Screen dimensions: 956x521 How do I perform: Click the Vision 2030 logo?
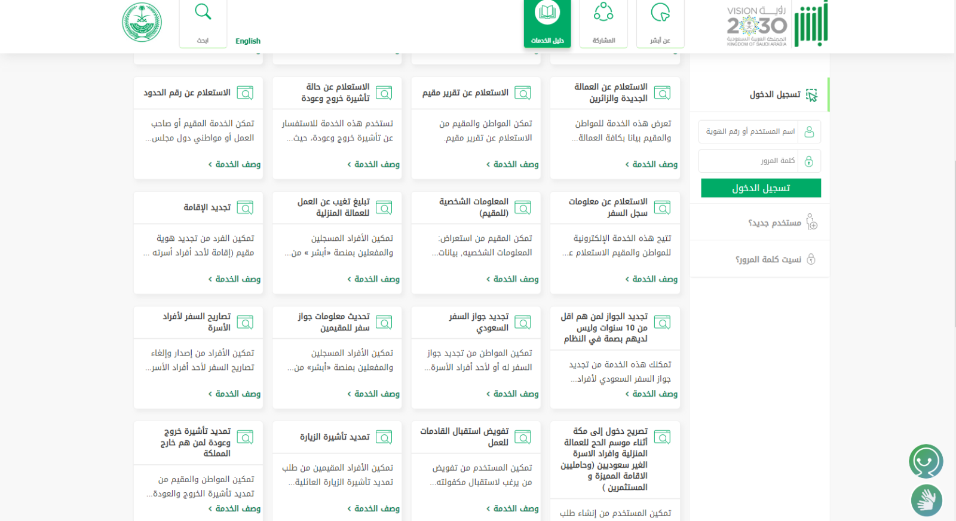756,26
